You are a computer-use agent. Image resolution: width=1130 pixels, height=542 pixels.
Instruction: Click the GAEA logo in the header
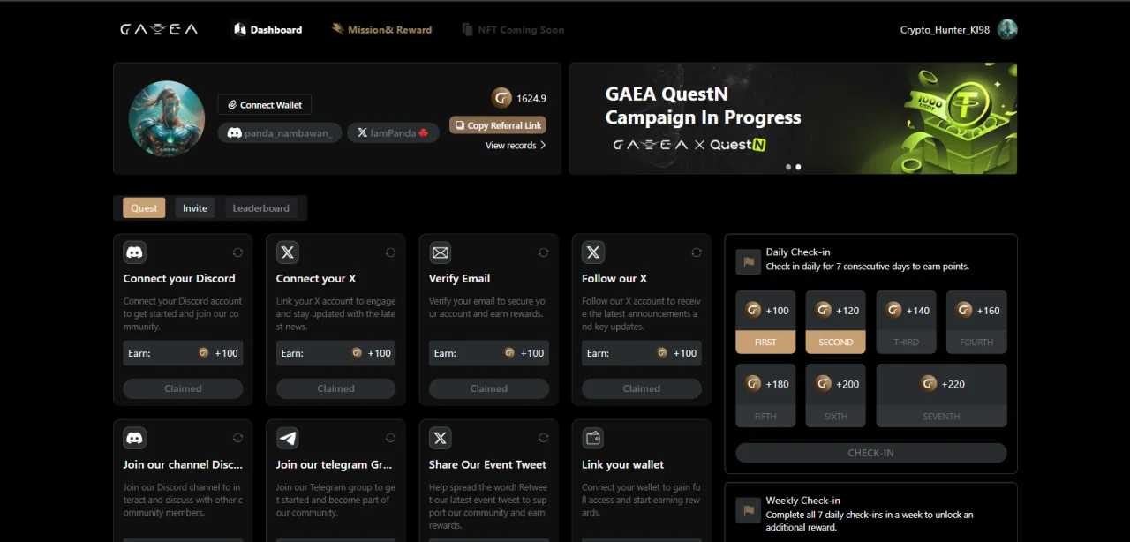(x=159, y=29)
